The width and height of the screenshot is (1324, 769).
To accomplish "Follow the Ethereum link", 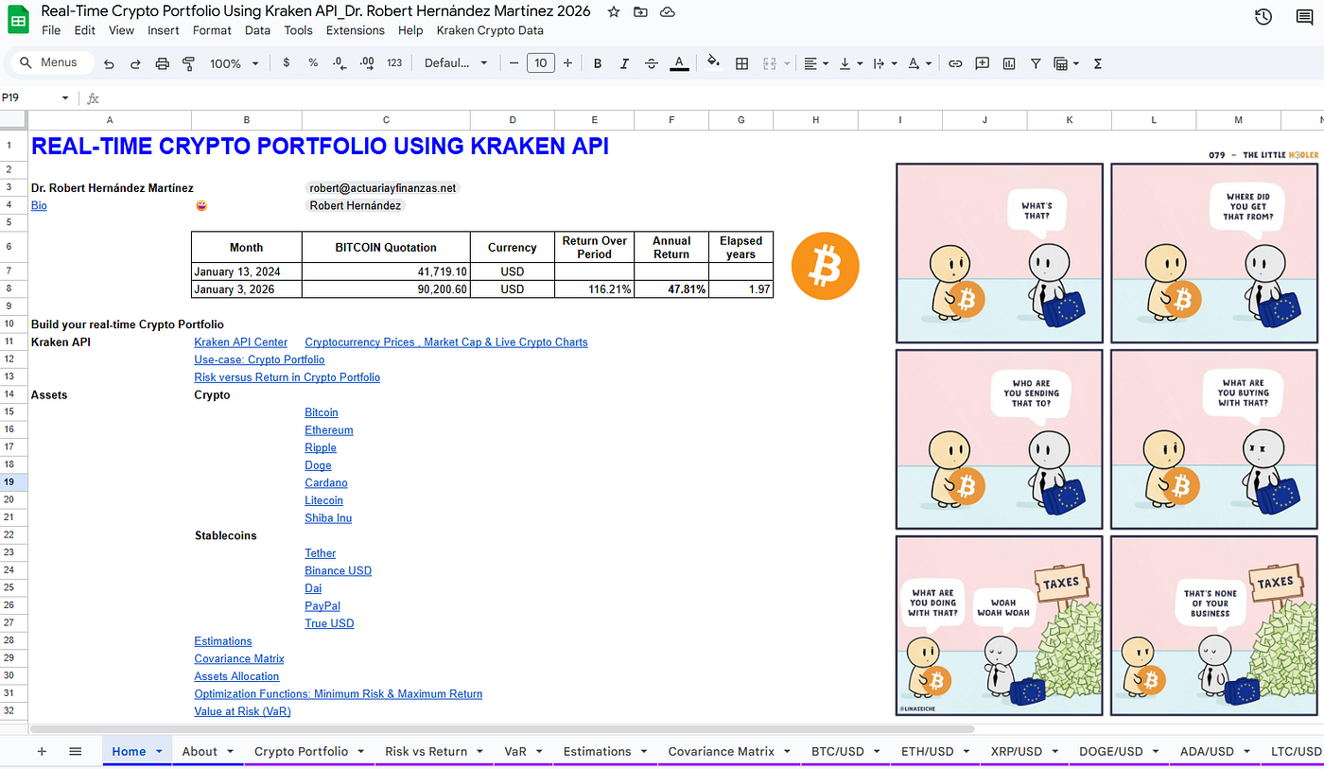I will coord(329,430).
